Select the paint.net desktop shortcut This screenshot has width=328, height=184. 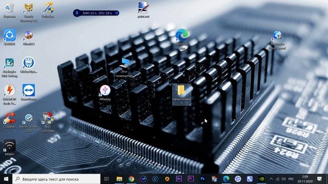143,10
